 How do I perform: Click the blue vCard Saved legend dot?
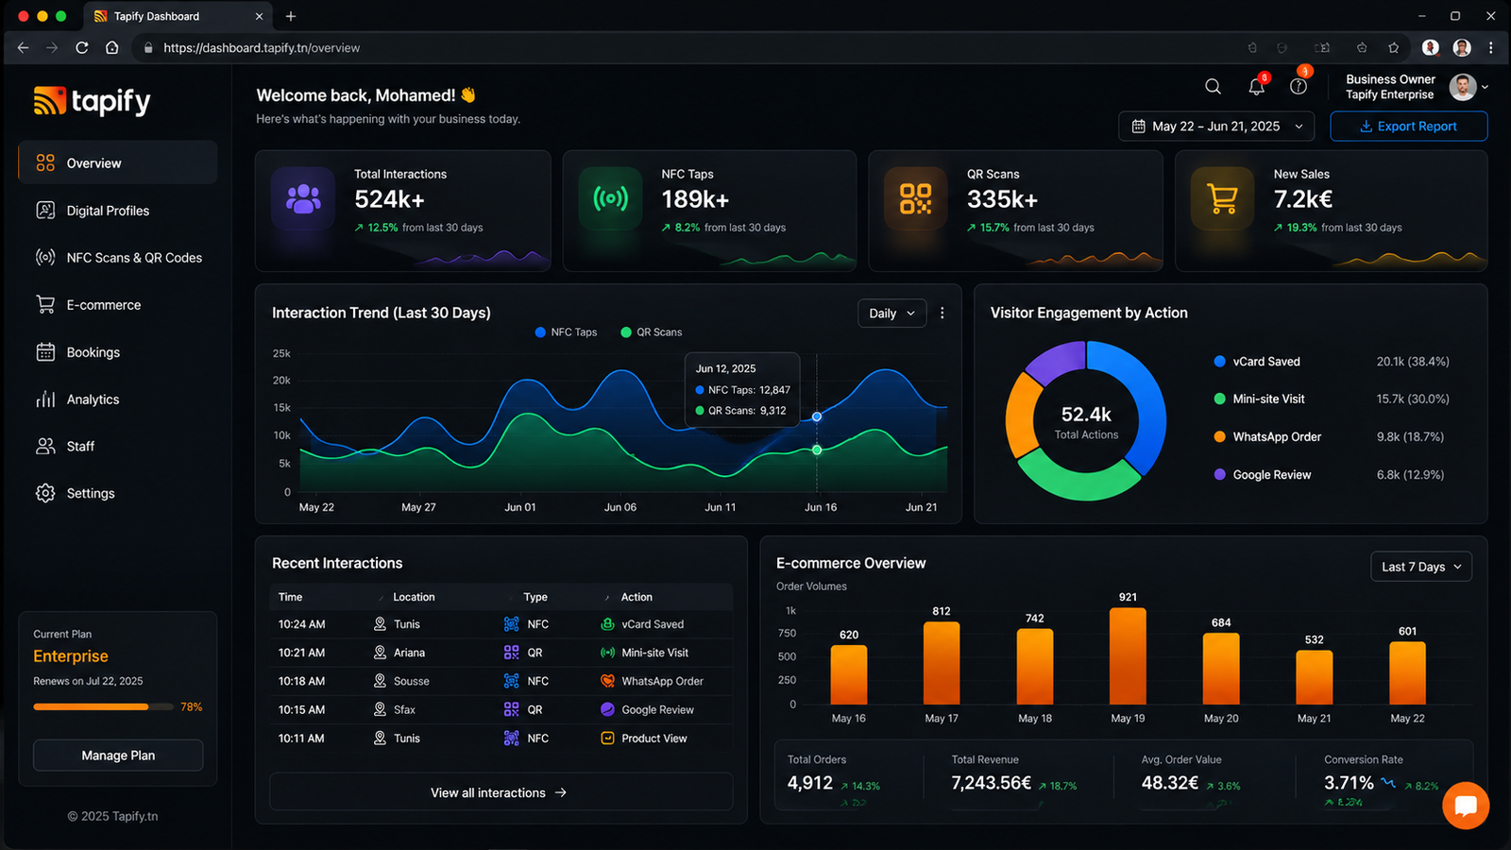[1219, 362]
